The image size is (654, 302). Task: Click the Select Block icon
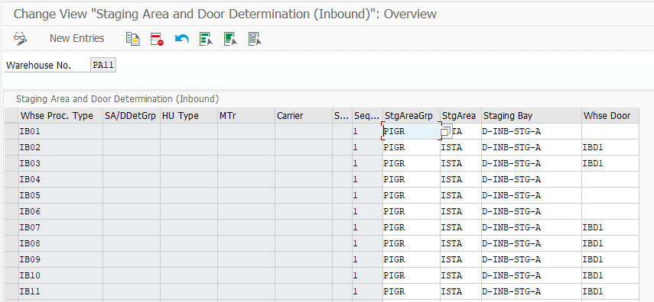(230, 39)
